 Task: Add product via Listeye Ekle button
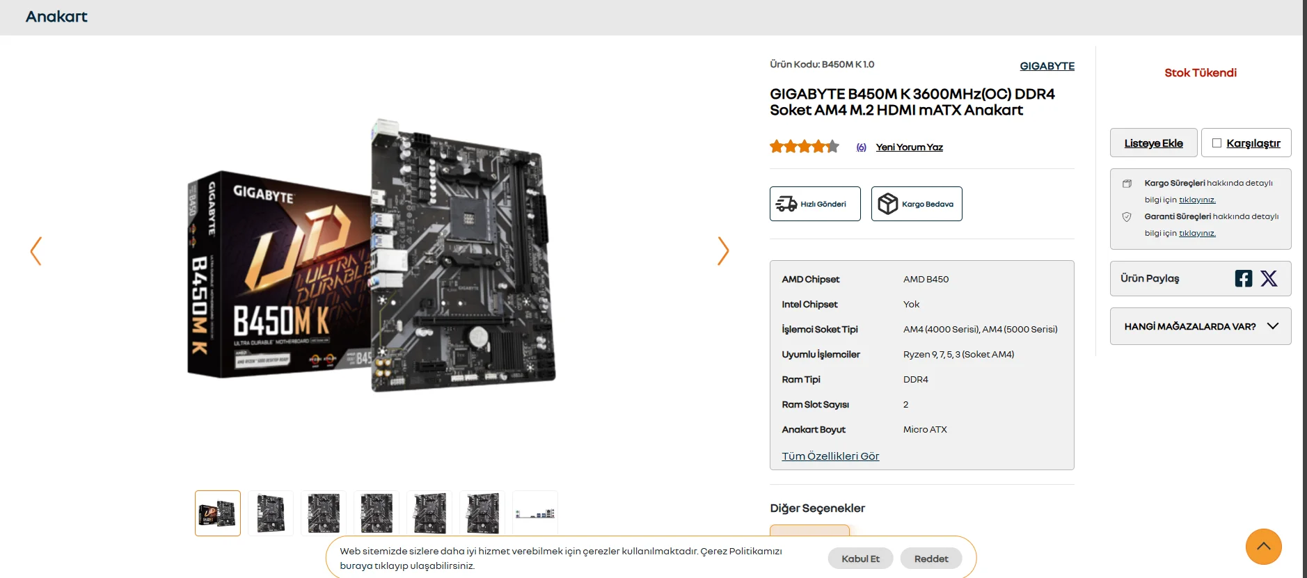click(1153, 143)
